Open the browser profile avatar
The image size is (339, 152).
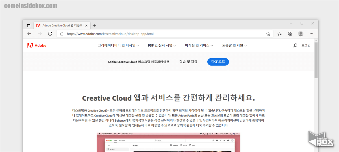point(301,34)
